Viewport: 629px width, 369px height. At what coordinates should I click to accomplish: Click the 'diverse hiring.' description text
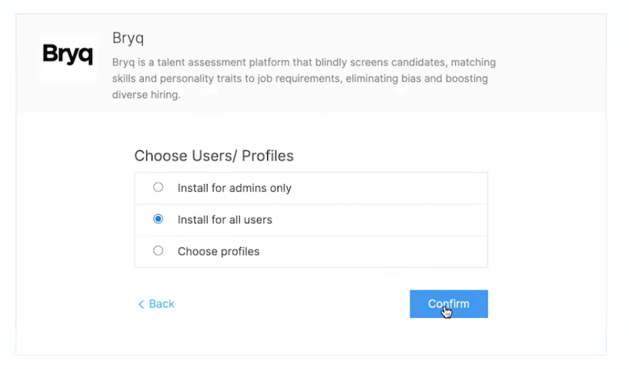tap(146, 95)
